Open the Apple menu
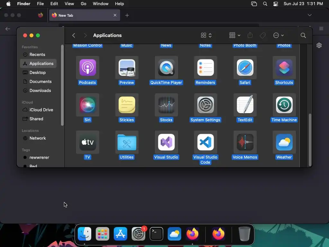Image resolution: width=329 pixels, height=247 pixels. [x=8, y=4]
